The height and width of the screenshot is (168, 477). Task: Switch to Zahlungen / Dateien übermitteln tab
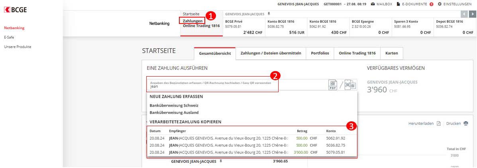click(x=271, y=53)
